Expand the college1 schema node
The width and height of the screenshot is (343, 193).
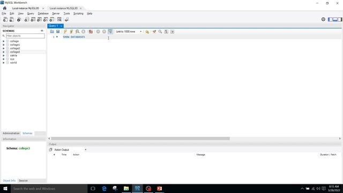(4, 44)
